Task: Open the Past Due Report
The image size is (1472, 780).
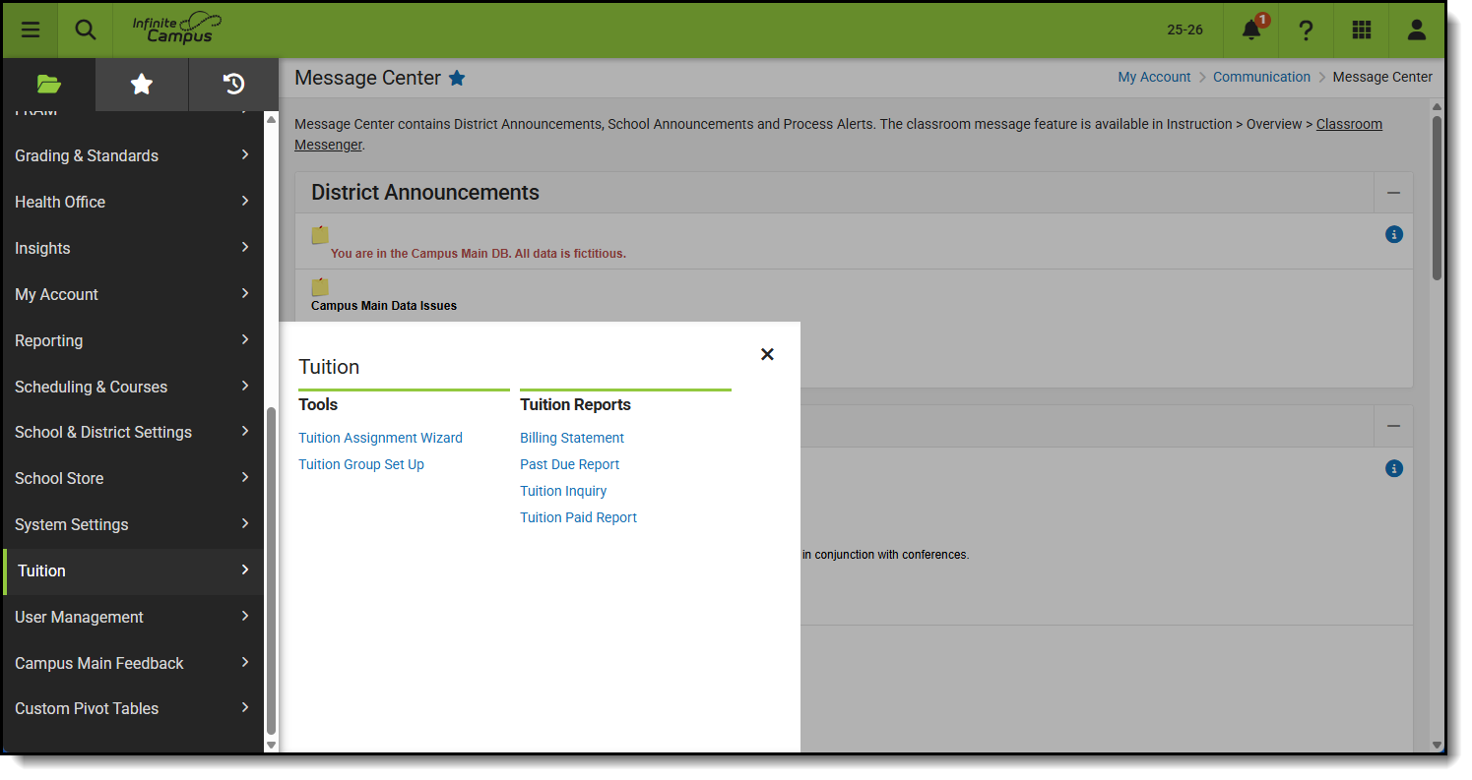Action: coord(570,464)
